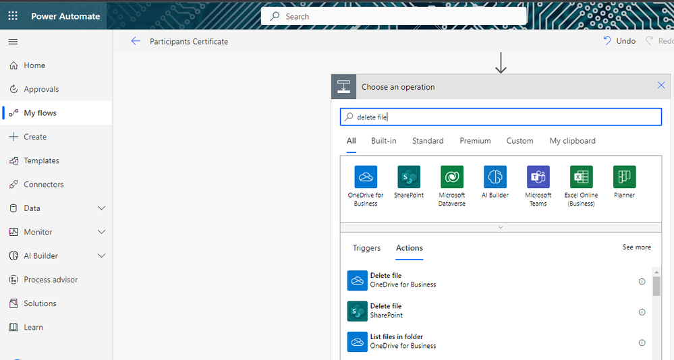Click the Process advisor icon
Viewport: 674px width, 360px height.
coord(13,280)
